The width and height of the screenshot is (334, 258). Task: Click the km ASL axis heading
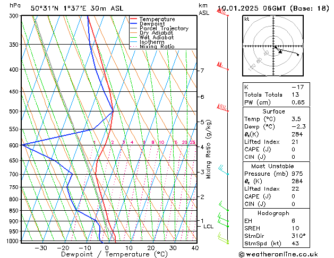coord(204,9)
